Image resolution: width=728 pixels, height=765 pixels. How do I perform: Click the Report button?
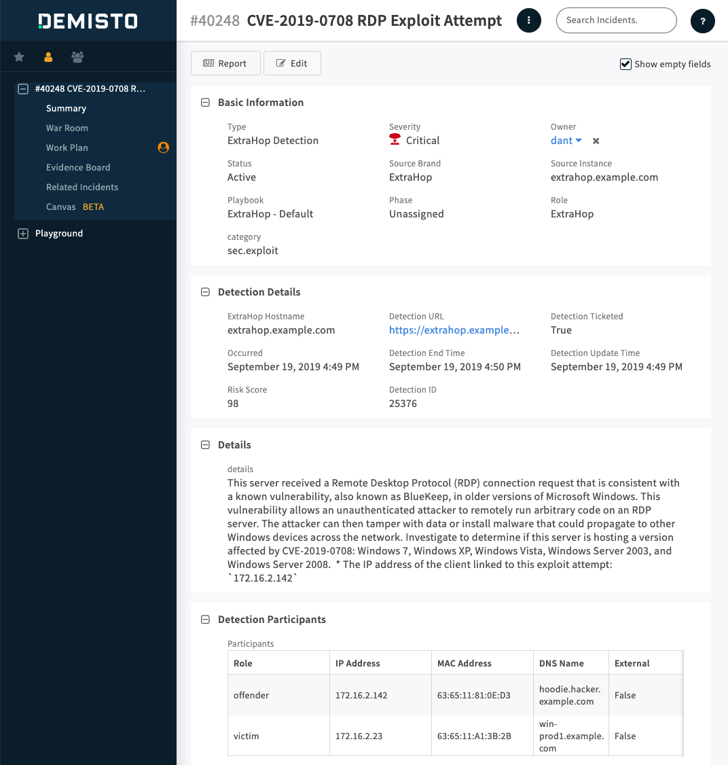pyautogui.click(x=225, y=63)
